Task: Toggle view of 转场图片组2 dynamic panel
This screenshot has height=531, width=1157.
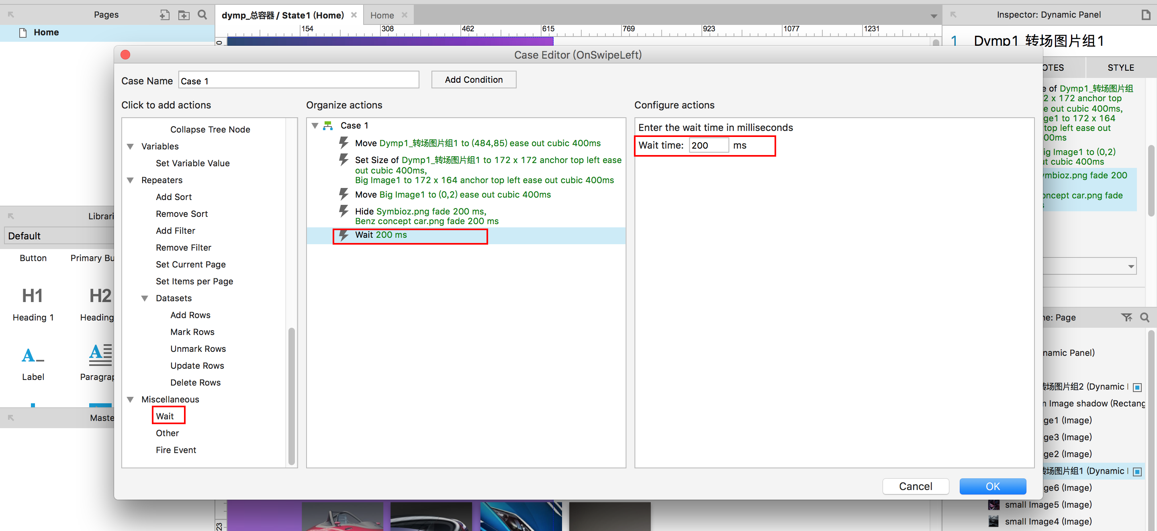Action: point(1137,387)
